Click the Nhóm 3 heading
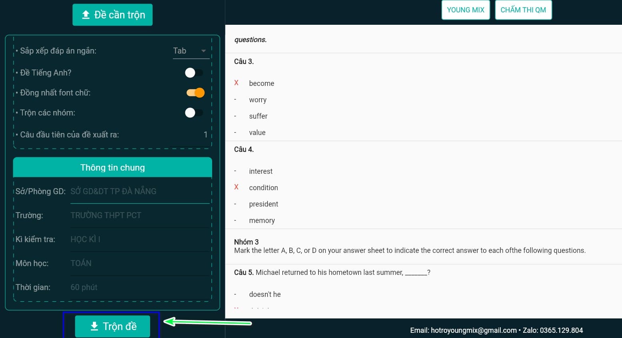This screenshot has width=622, height=338. click(246, 242)
